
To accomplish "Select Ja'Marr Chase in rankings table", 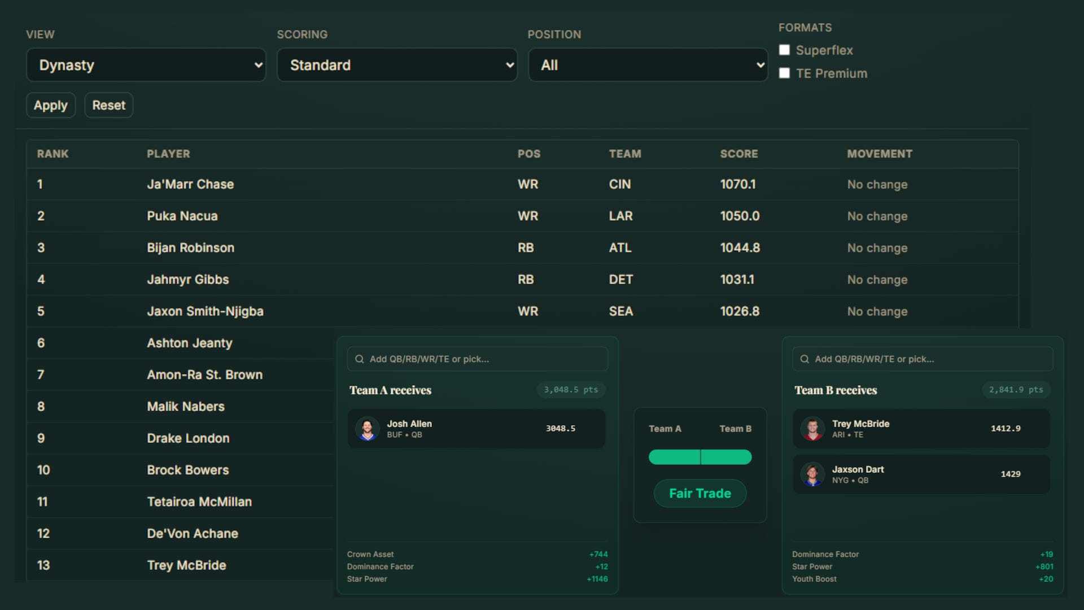I will coord(190,184).
